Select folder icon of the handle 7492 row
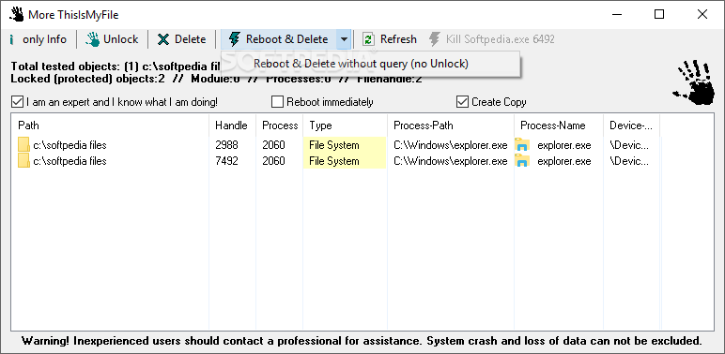725x354 pixels. 24,161
